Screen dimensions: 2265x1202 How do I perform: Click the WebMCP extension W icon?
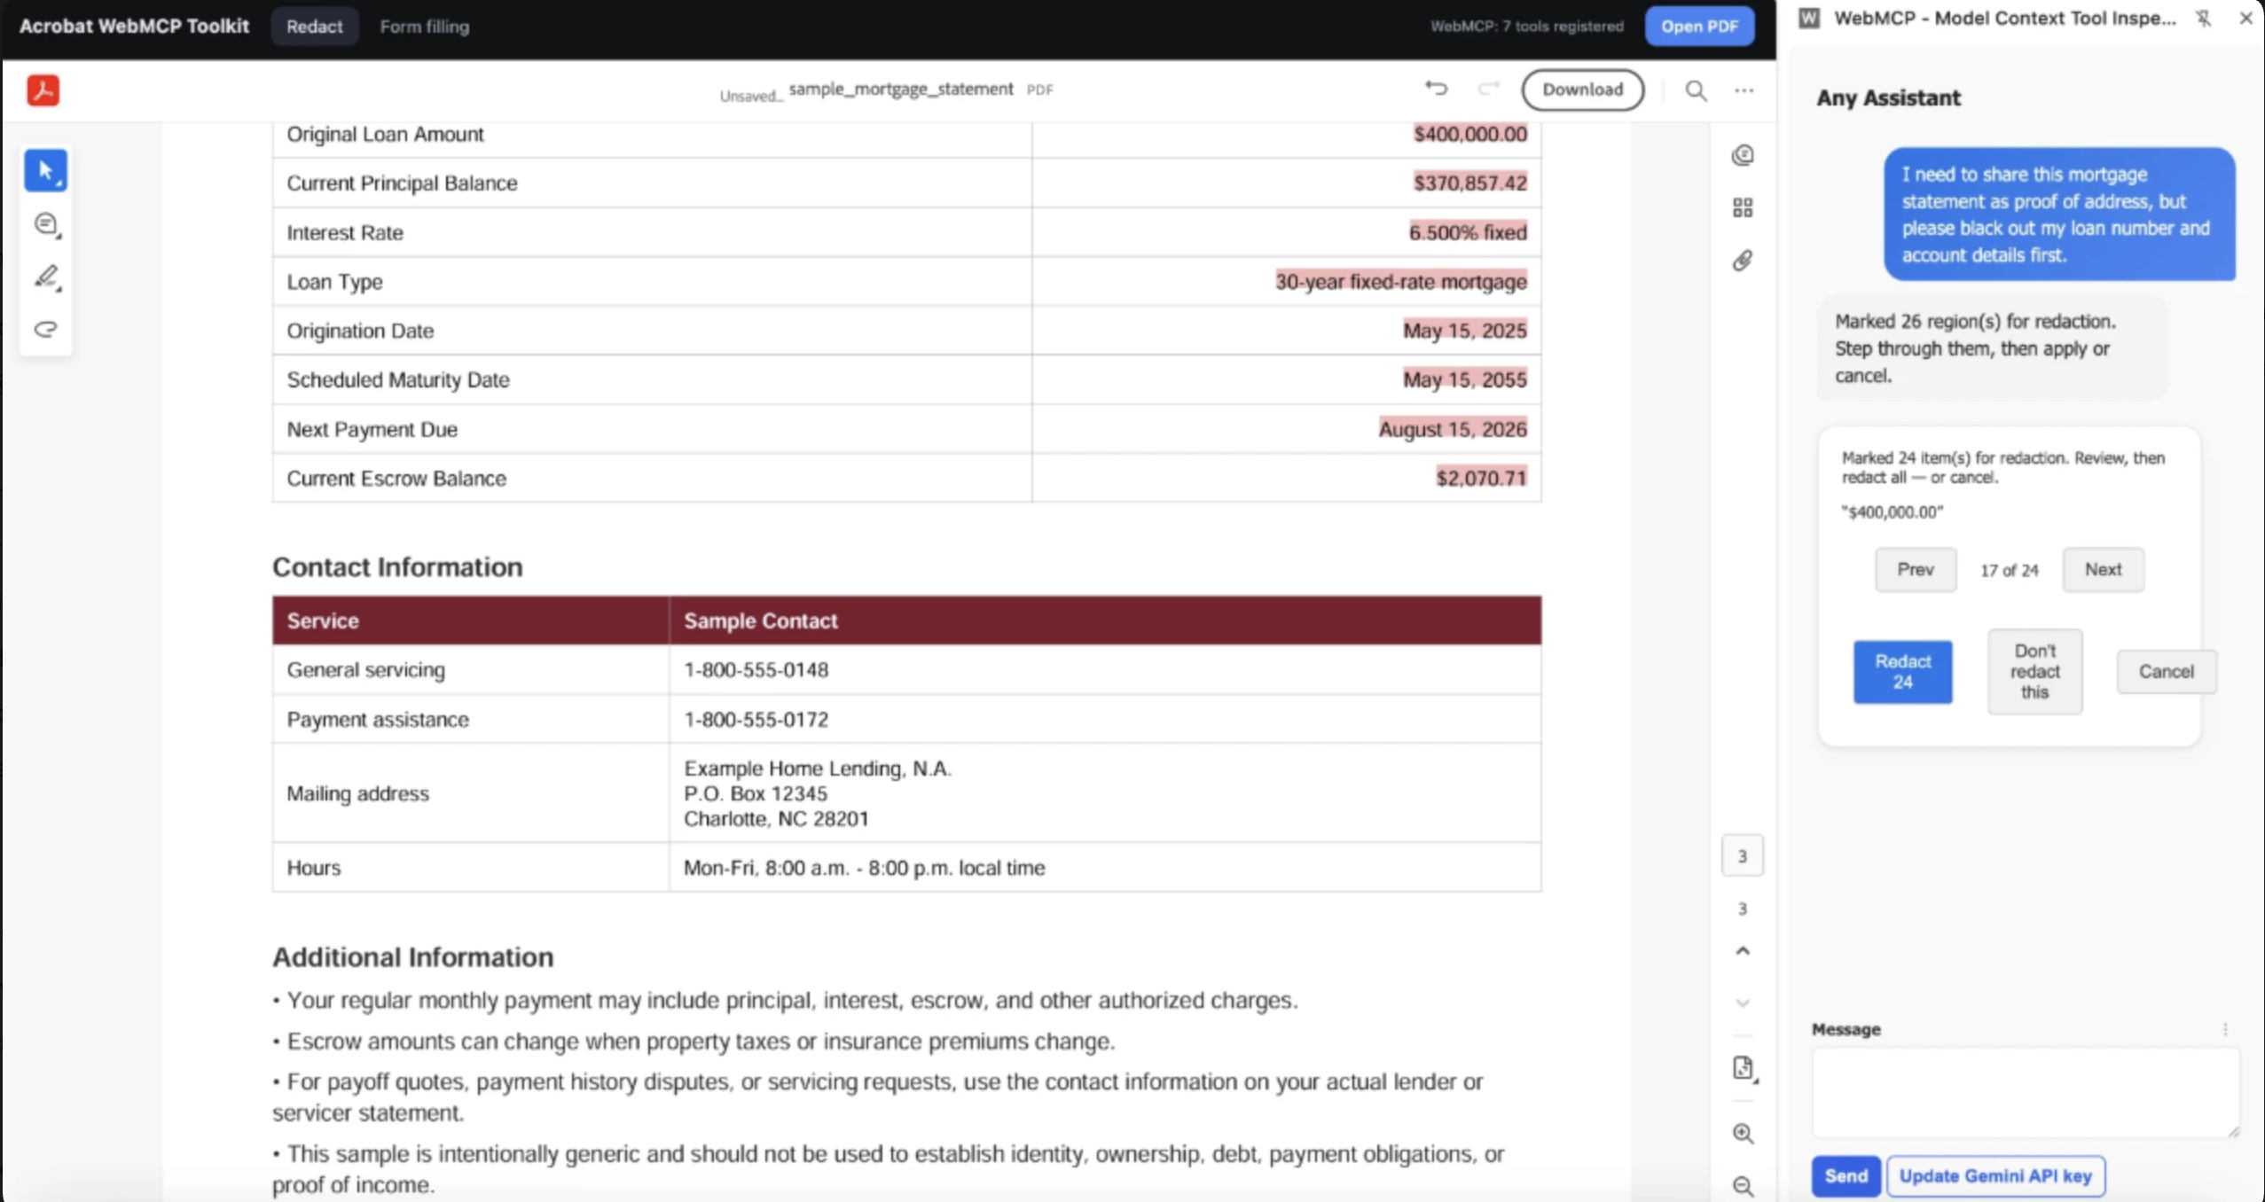pyautogui.click(x=1809, y=18)
